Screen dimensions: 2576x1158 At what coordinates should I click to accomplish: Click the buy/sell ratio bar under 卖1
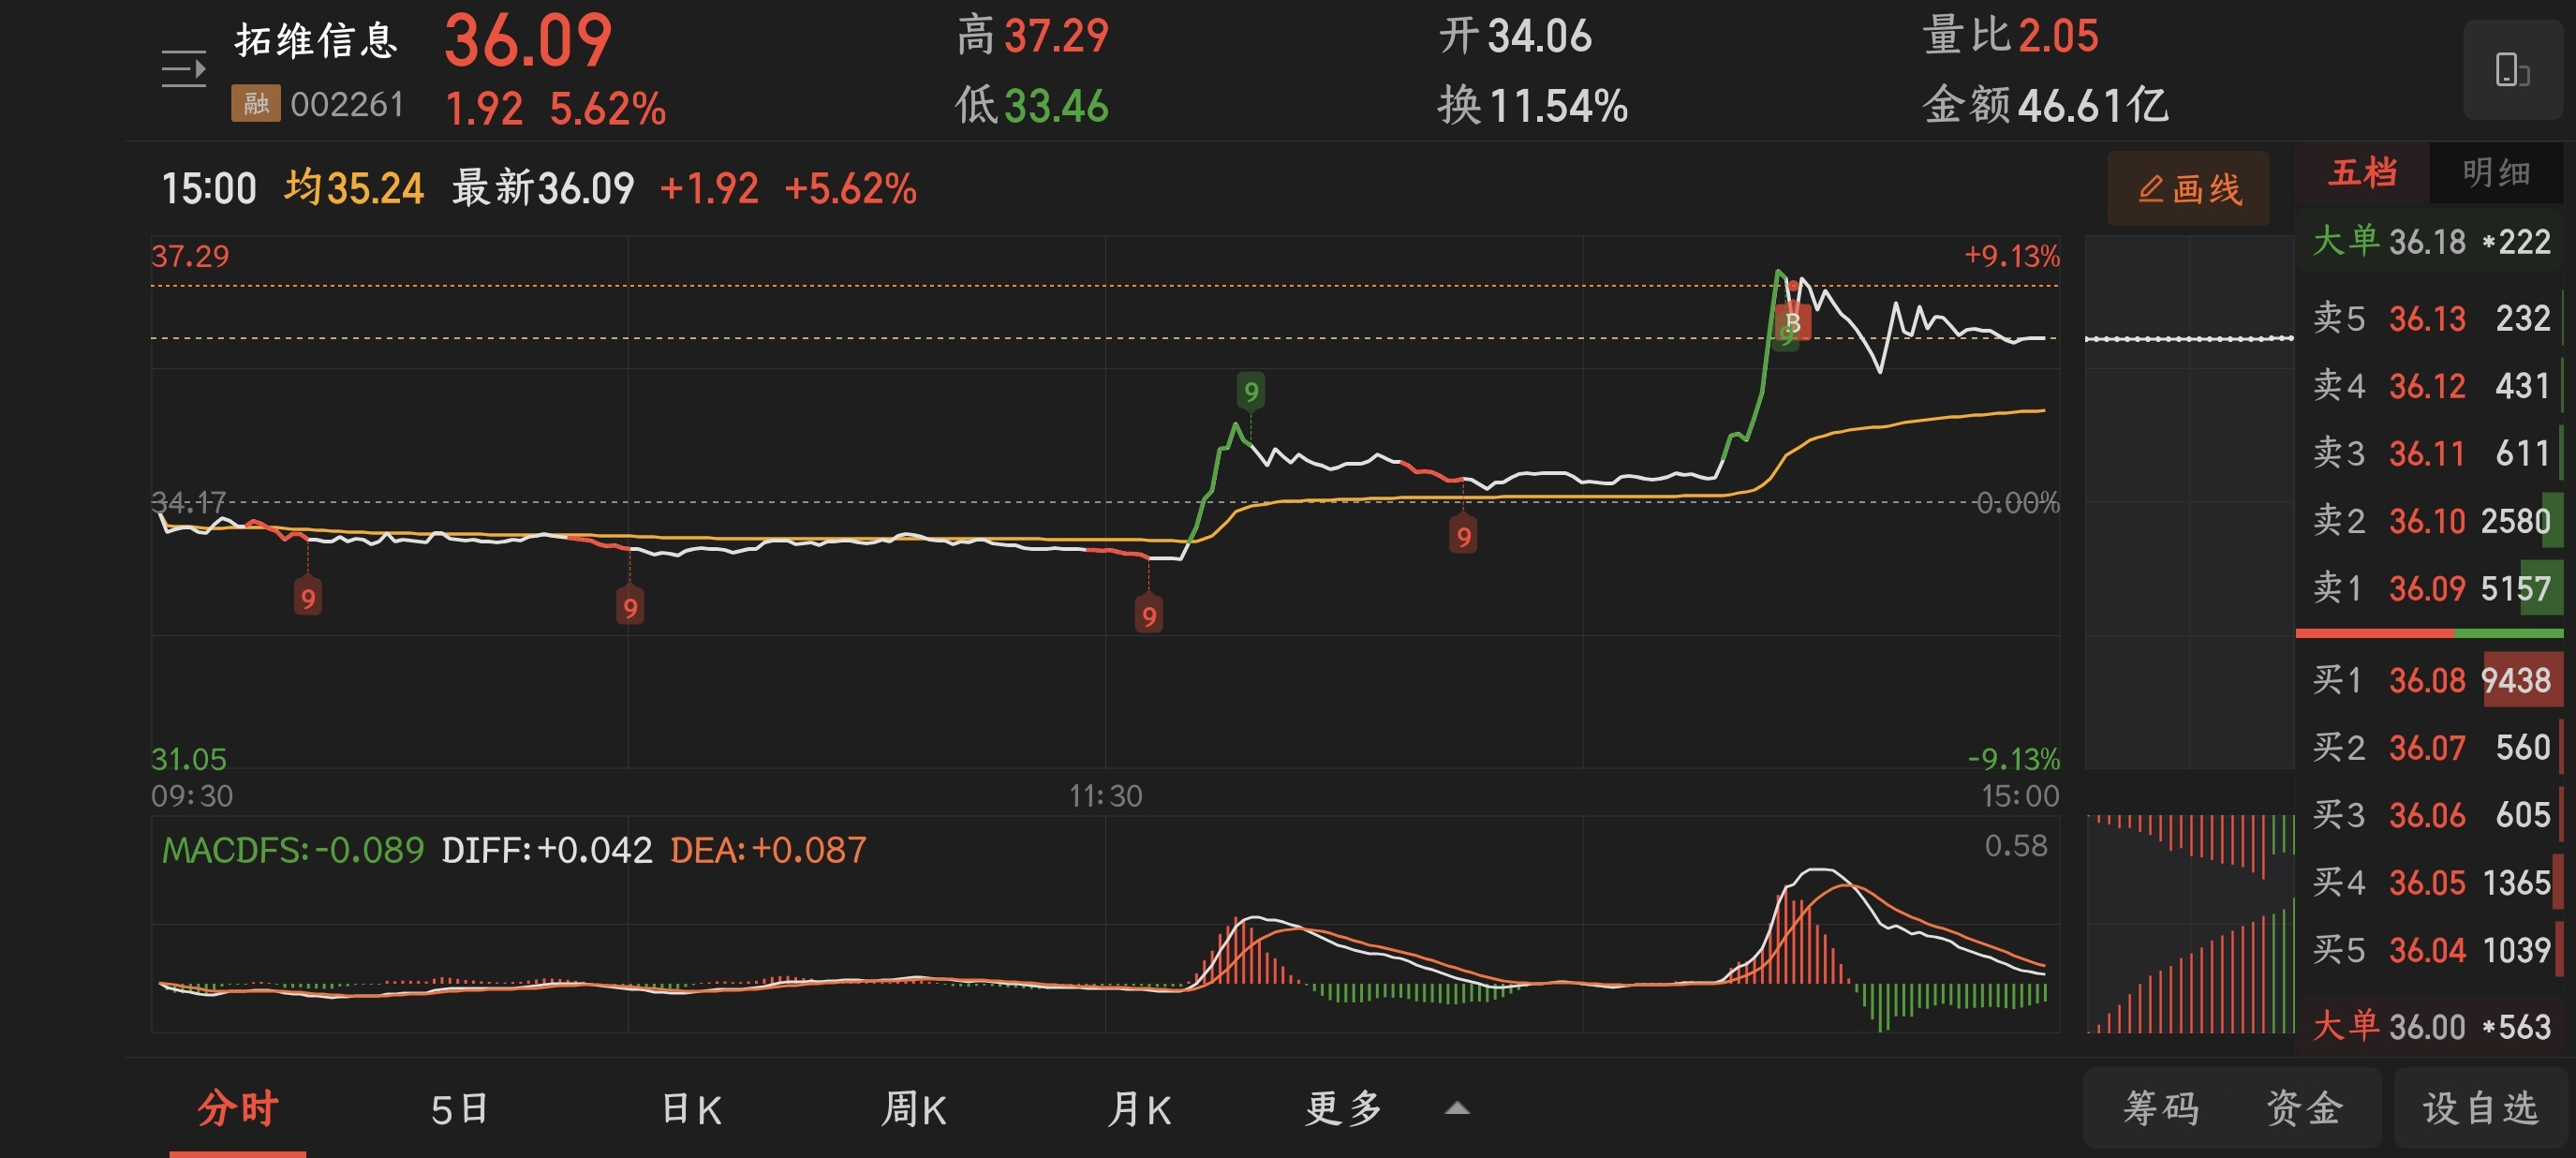tap(2428, 633)
